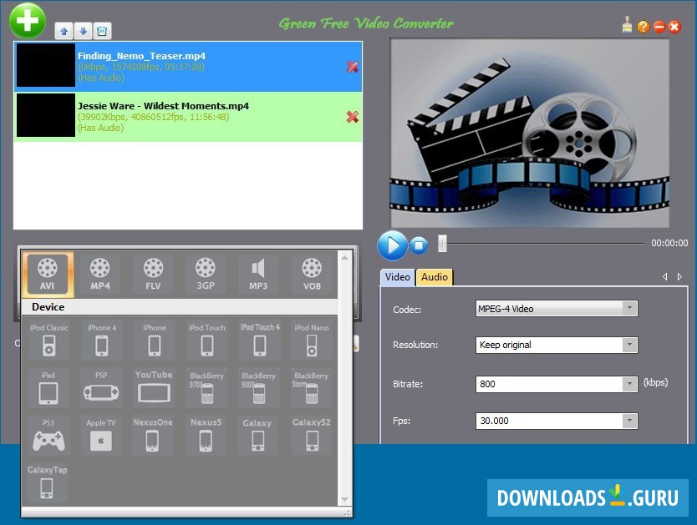This screenshot has height=525, width=697.
Task: Choose the NexusS device preset
Action: pyautogui.click(x=206, y=436)
